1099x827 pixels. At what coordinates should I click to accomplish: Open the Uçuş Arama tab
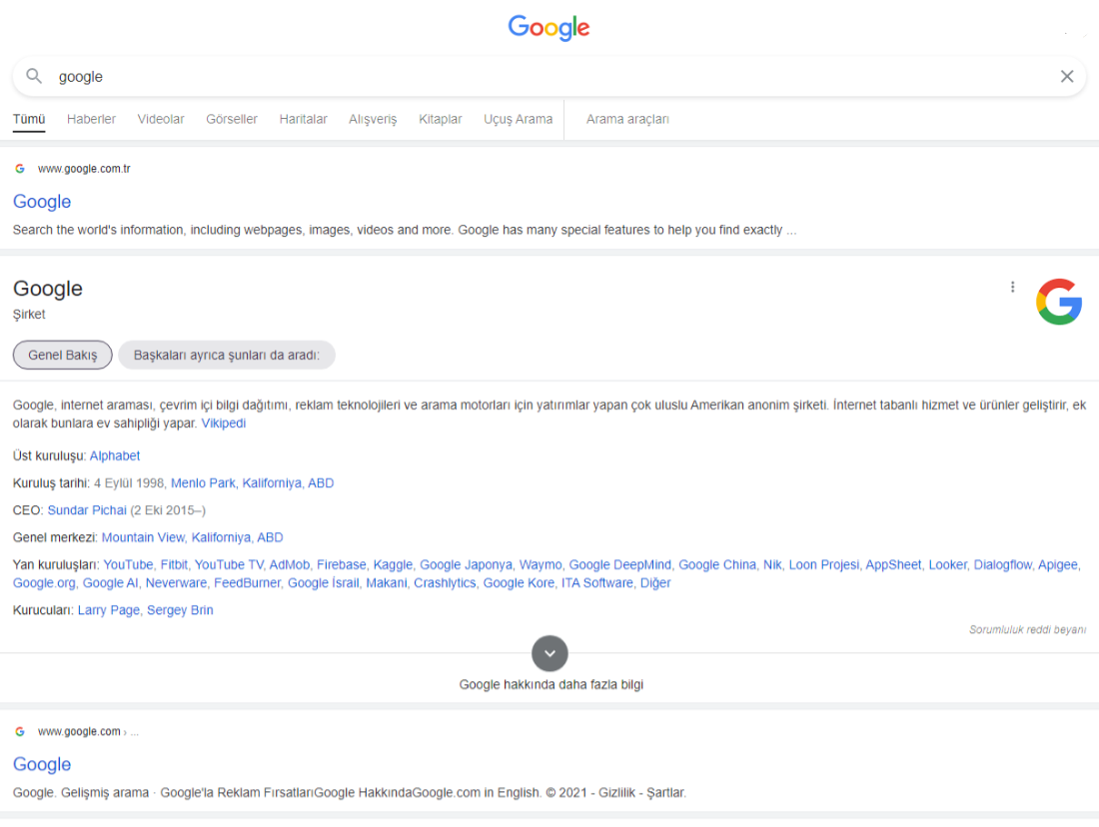518,119
